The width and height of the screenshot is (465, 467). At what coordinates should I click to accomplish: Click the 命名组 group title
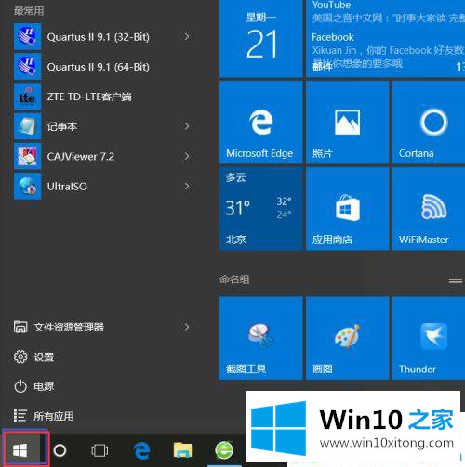234,279
